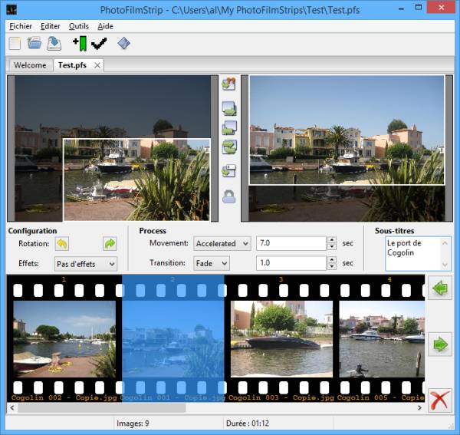460x435 pixels.
Task: Click the start position preview image
Action: 113,148
